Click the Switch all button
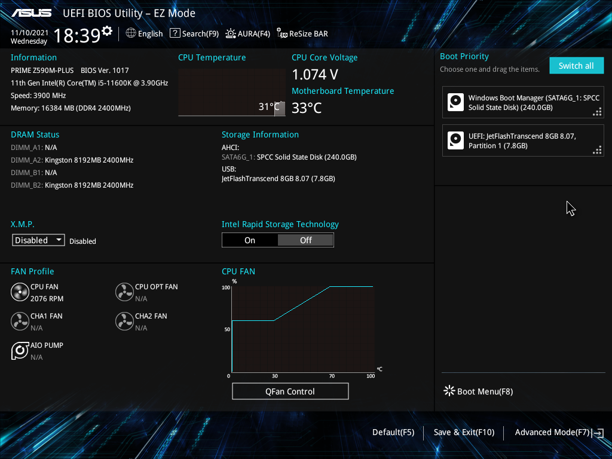612x459 pixels. tap(577, 66)
